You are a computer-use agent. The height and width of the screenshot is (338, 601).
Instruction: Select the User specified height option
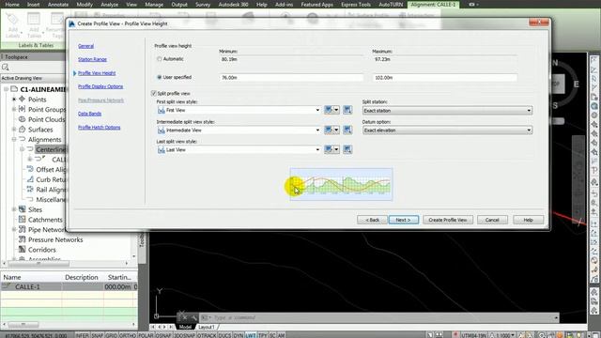(x=159, y=77)
